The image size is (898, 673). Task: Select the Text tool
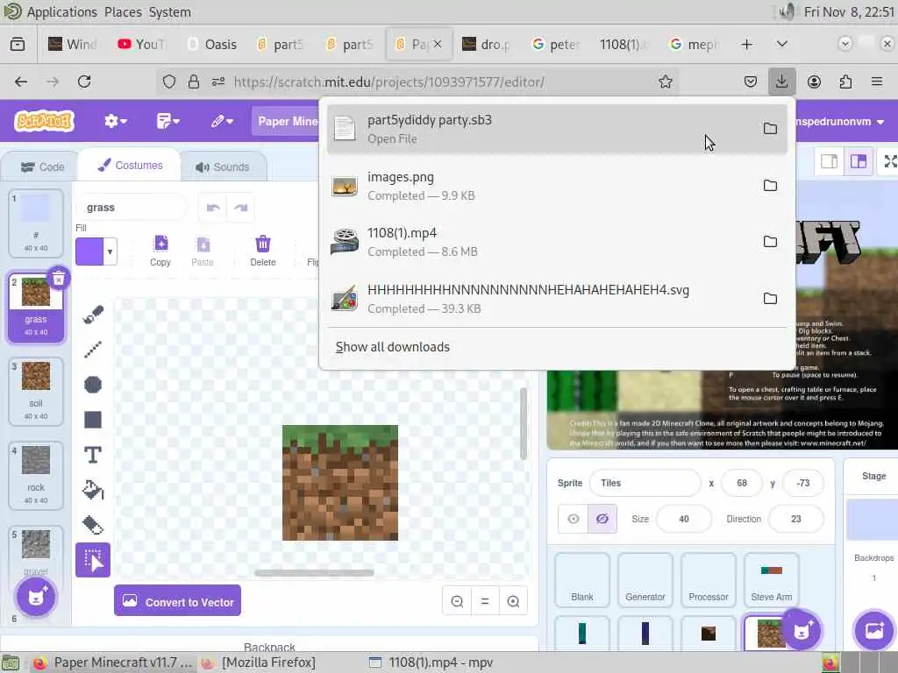93,455
